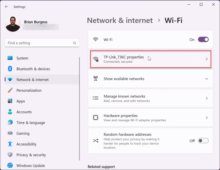The image size is (220, 170).
Task: Click the Accessibility figure icon
Action: [10, 144]
